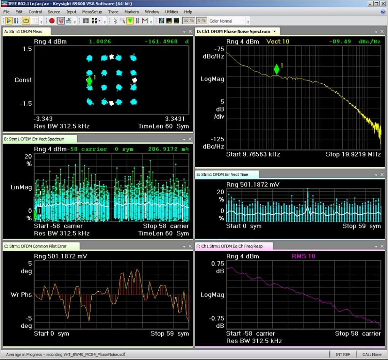Toggle the continuous sweep loop button
The image size is (388, 360).
click(x=26, y=21)
